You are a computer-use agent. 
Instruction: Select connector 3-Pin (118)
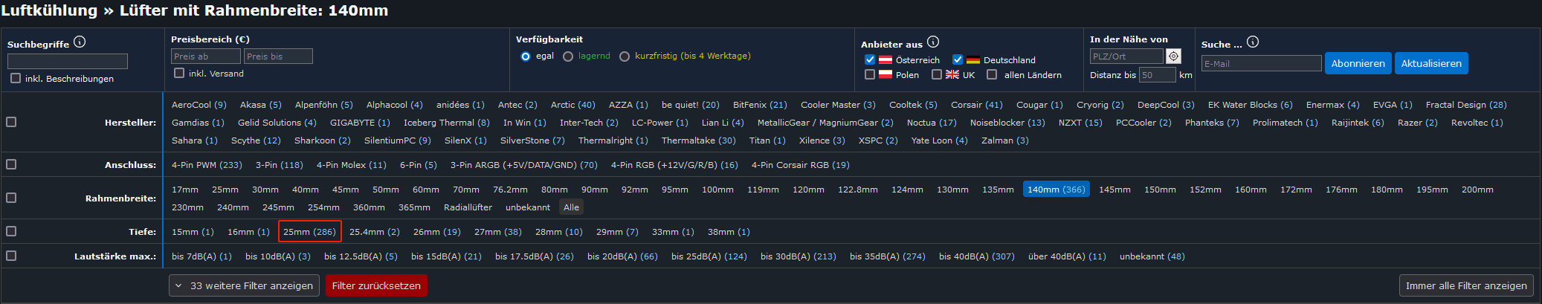(280, 165)
